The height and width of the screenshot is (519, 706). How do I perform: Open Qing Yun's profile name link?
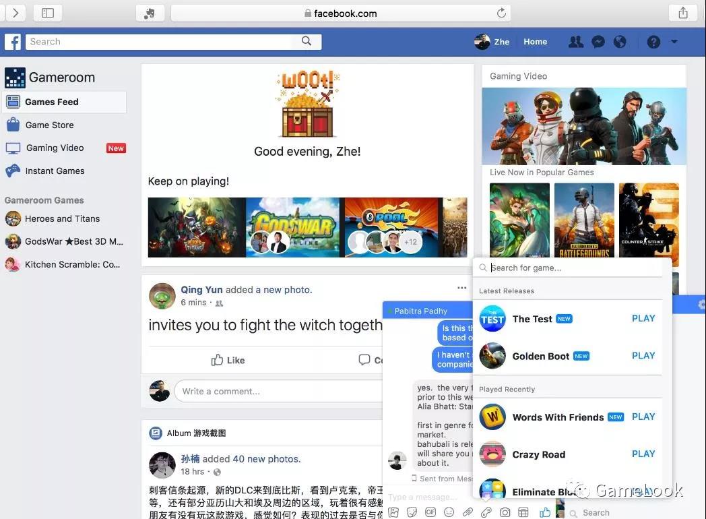click(201, 290)
